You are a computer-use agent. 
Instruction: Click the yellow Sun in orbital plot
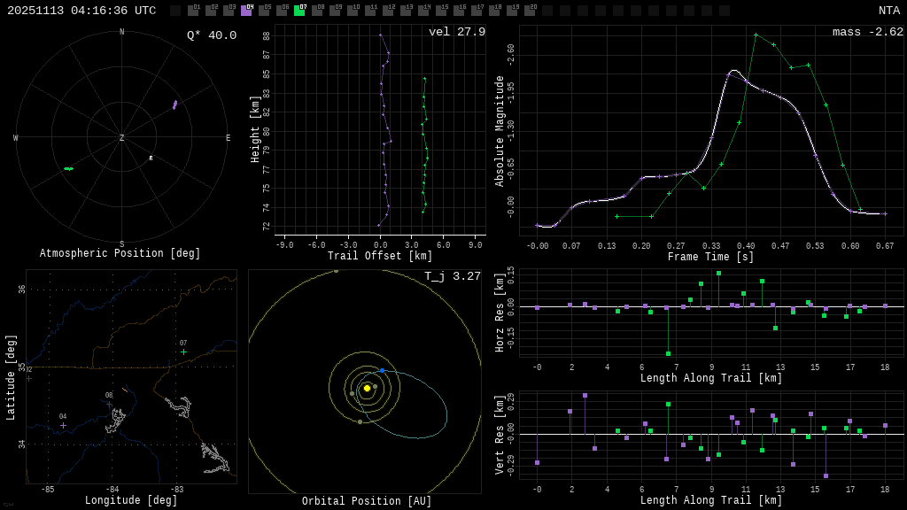(367, 388)
